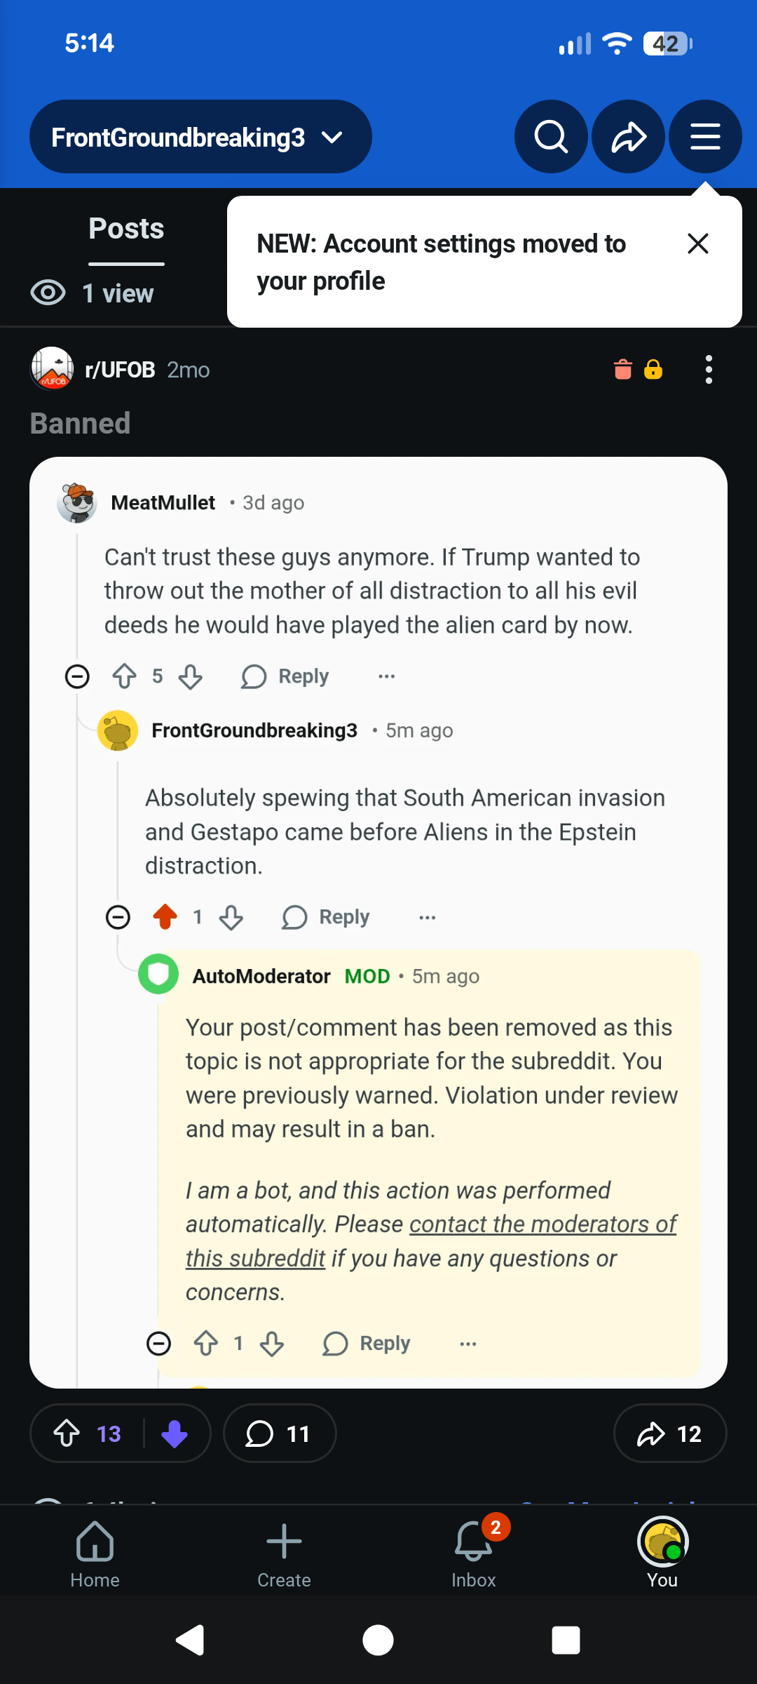Go to the Home tab
This screenshot has width=757, height=1684.
click(95, 1552)
